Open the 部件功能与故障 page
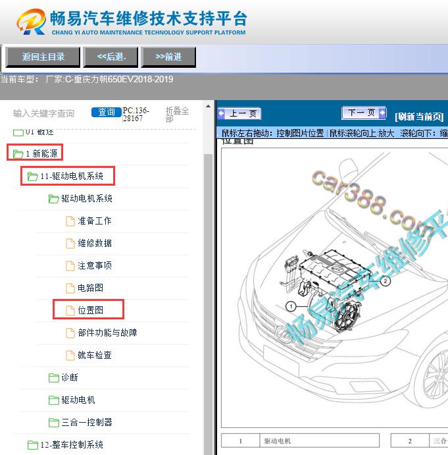Image resolution: width=448 pixels, height=455 pixels. click(x=107, y=333)
